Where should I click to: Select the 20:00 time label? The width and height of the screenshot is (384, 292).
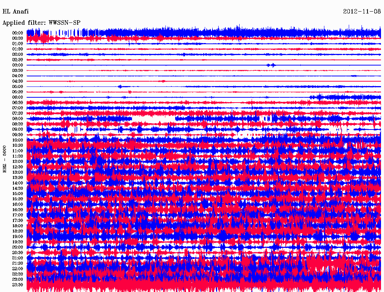pos(17,247)
